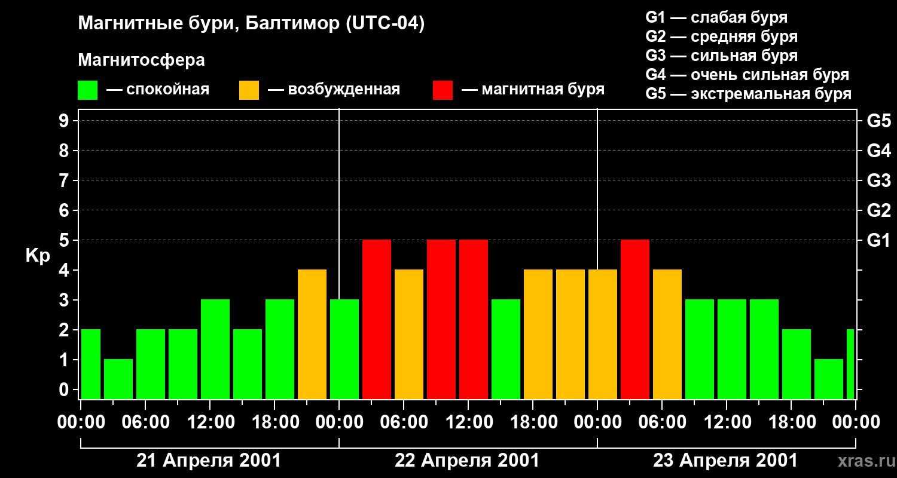Click the final '00:00' label at axis end
897x478 pixels.
tap(856, 422)
